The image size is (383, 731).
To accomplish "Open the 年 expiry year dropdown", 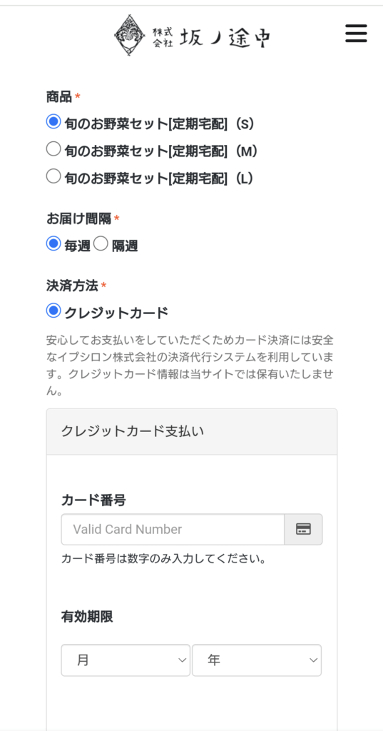I will pyautogui.click(x=257, y=660).
